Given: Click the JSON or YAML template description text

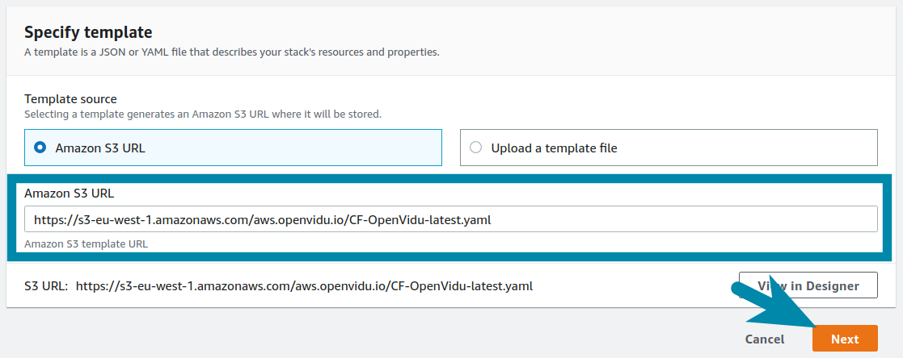Looking at the screenshot, I should pos(231,52).
